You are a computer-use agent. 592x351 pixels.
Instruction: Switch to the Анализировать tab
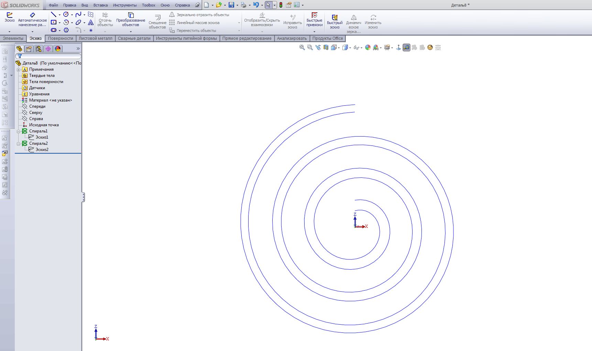point(292,38)
